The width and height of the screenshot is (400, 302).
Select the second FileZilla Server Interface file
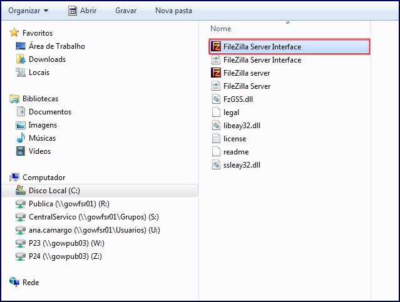click(262, 60)
